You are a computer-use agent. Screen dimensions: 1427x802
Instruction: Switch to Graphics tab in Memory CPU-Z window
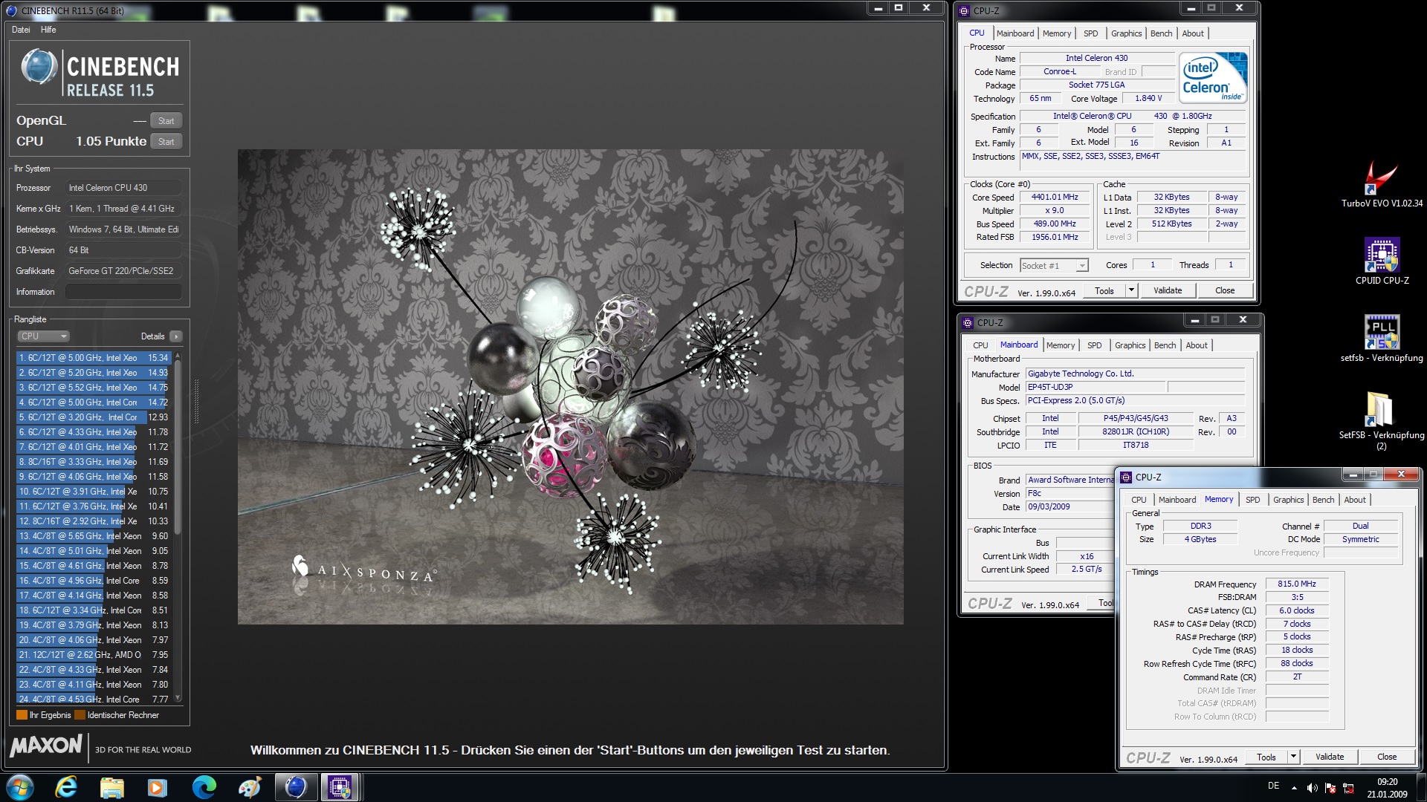pos(1288,500)
